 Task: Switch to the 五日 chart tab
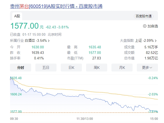pyautogui.click(x=46, y=68)
